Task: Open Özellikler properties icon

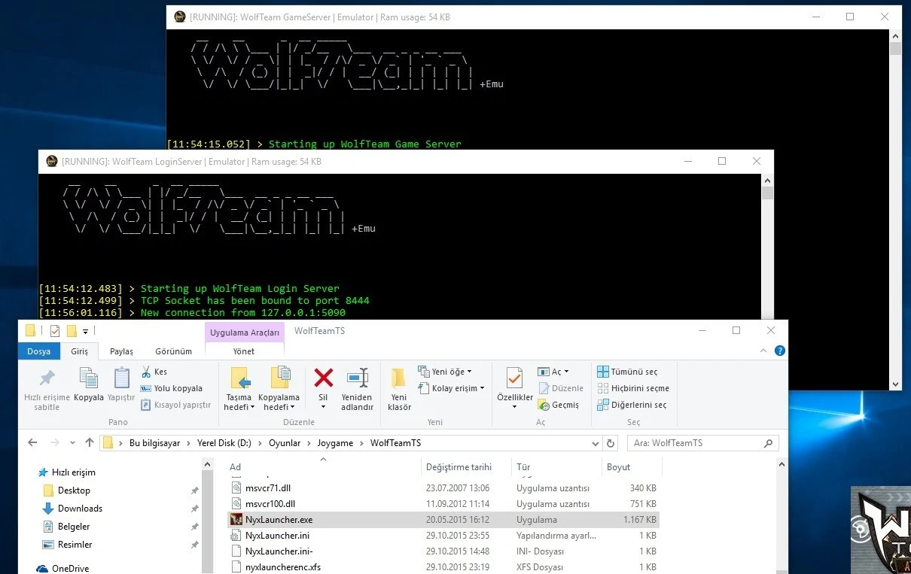Action: 514,378
